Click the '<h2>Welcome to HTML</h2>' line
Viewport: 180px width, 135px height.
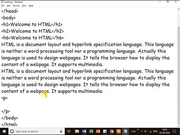33,31
